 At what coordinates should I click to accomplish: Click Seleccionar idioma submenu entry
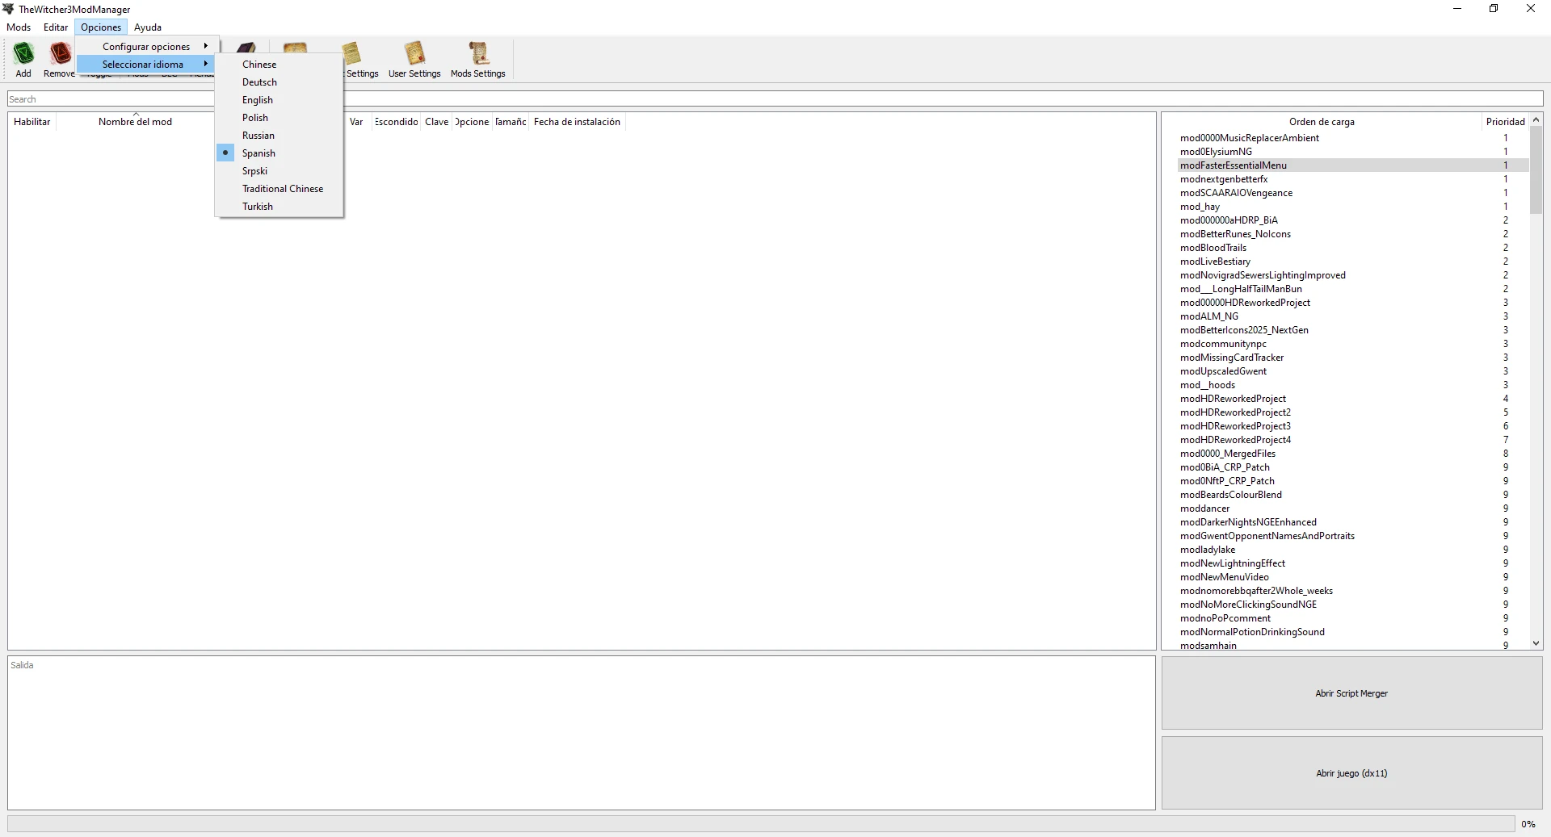pos(146,65)
